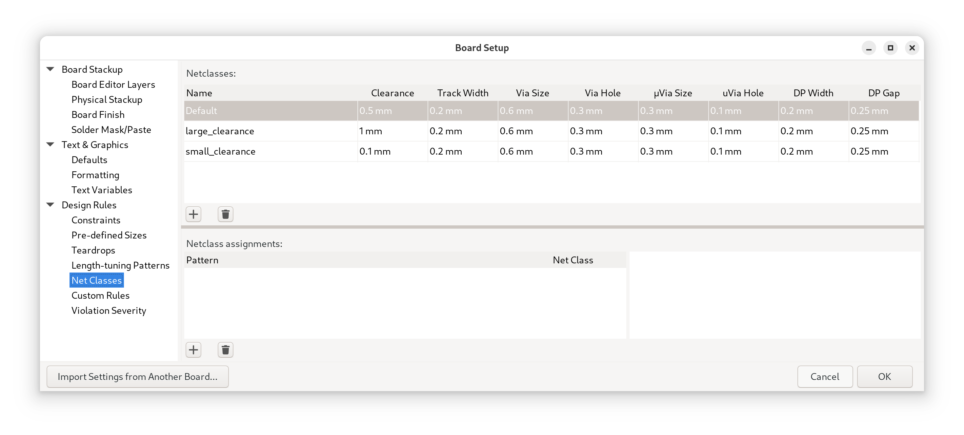The height and width of the screenshot is (435, 964).
Task: Collapse the Design Rules tree section
Action: point(50,204)
